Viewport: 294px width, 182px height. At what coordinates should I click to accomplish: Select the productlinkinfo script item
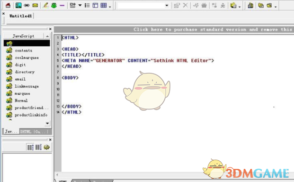[x=31, y=115]
